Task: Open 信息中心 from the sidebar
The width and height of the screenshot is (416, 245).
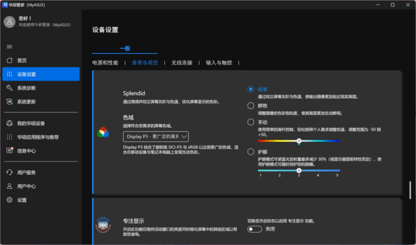Action: [x=41, y=151]
